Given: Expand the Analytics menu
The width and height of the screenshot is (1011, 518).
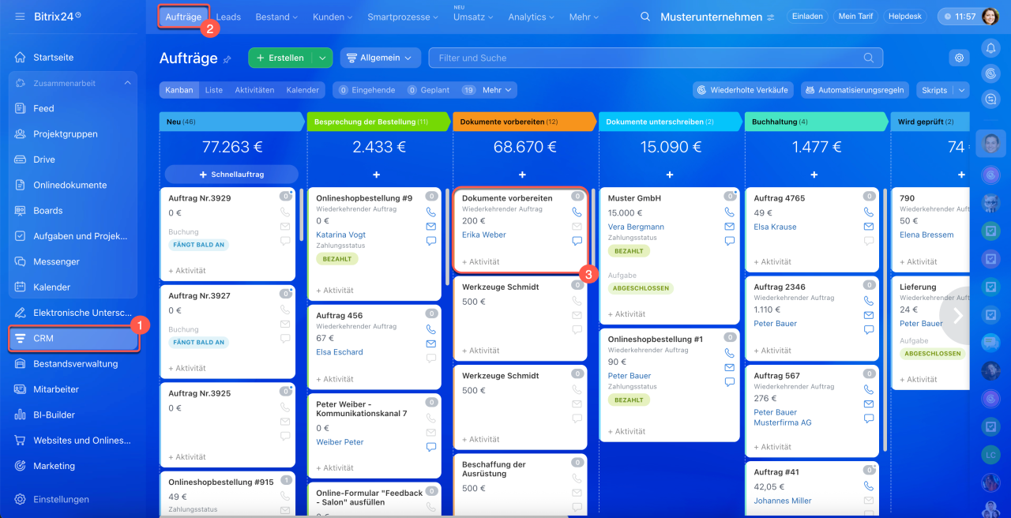Looking at the screenshot, I should (532, 17).
